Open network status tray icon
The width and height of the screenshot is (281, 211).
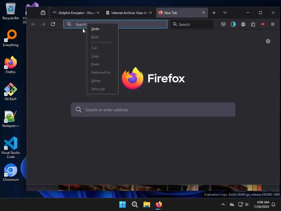point(240,204)
